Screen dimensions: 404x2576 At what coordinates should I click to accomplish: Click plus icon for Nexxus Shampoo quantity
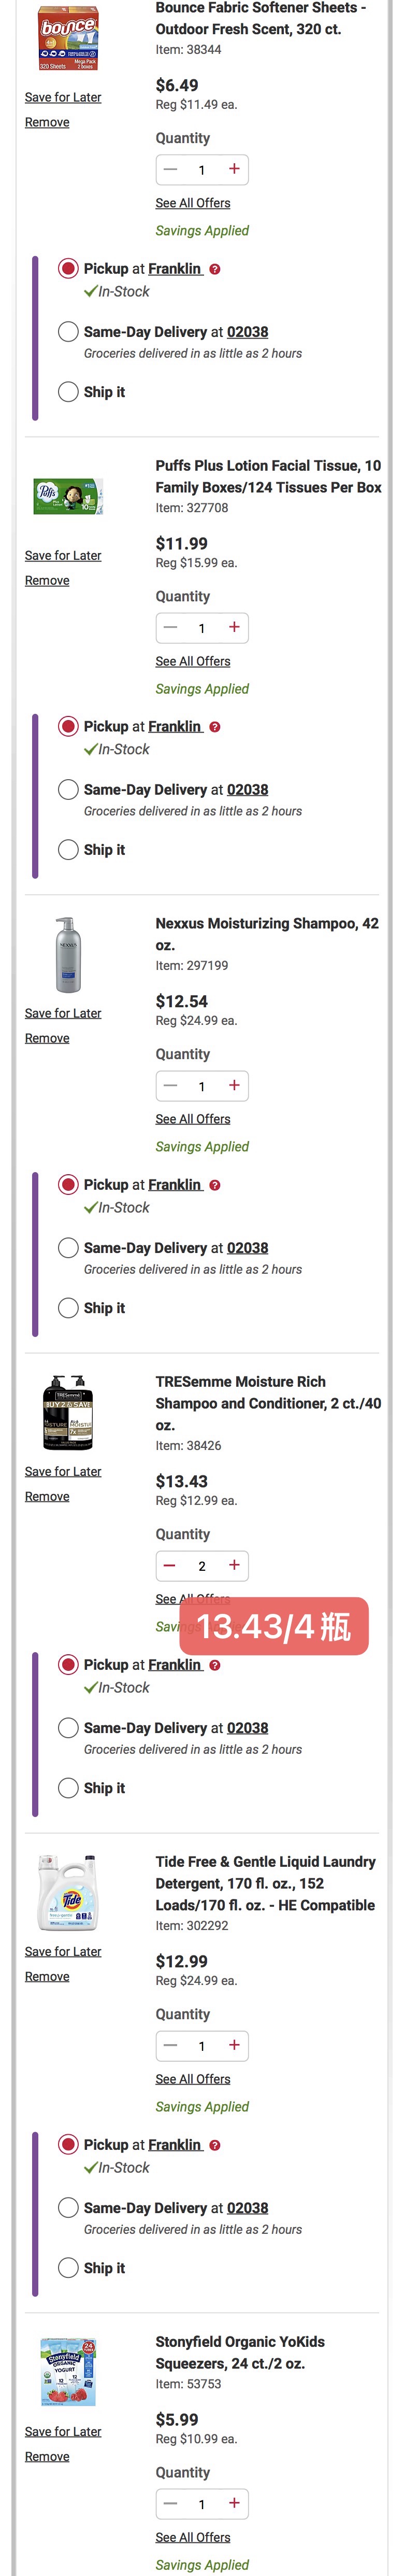[x=234, y=1085]
